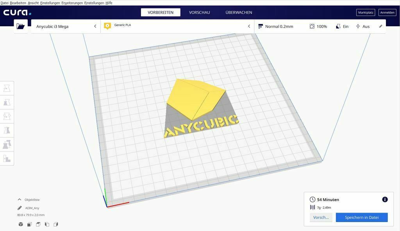
Task: Open the Marktplatz
Action: coord(366,12)
